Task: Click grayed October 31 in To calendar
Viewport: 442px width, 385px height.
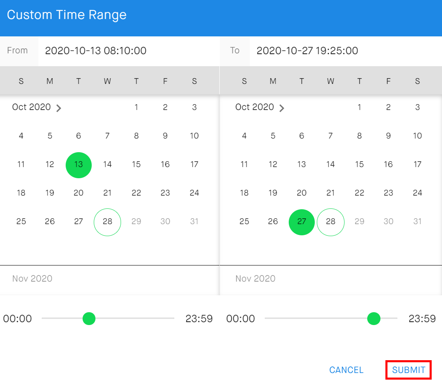Action: 418,221
